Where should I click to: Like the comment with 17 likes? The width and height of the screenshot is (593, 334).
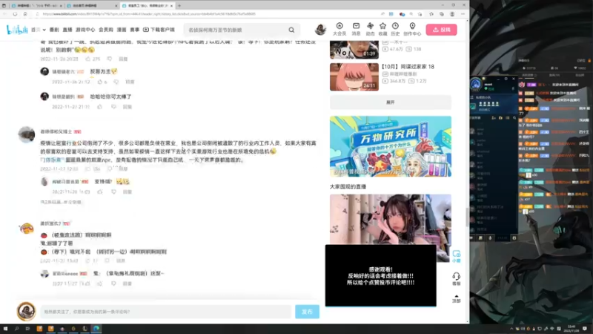coord(87,261)
